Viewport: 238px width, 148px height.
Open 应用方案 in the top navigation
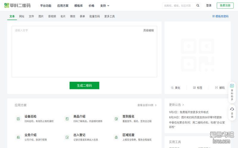(x=63, y=6)
